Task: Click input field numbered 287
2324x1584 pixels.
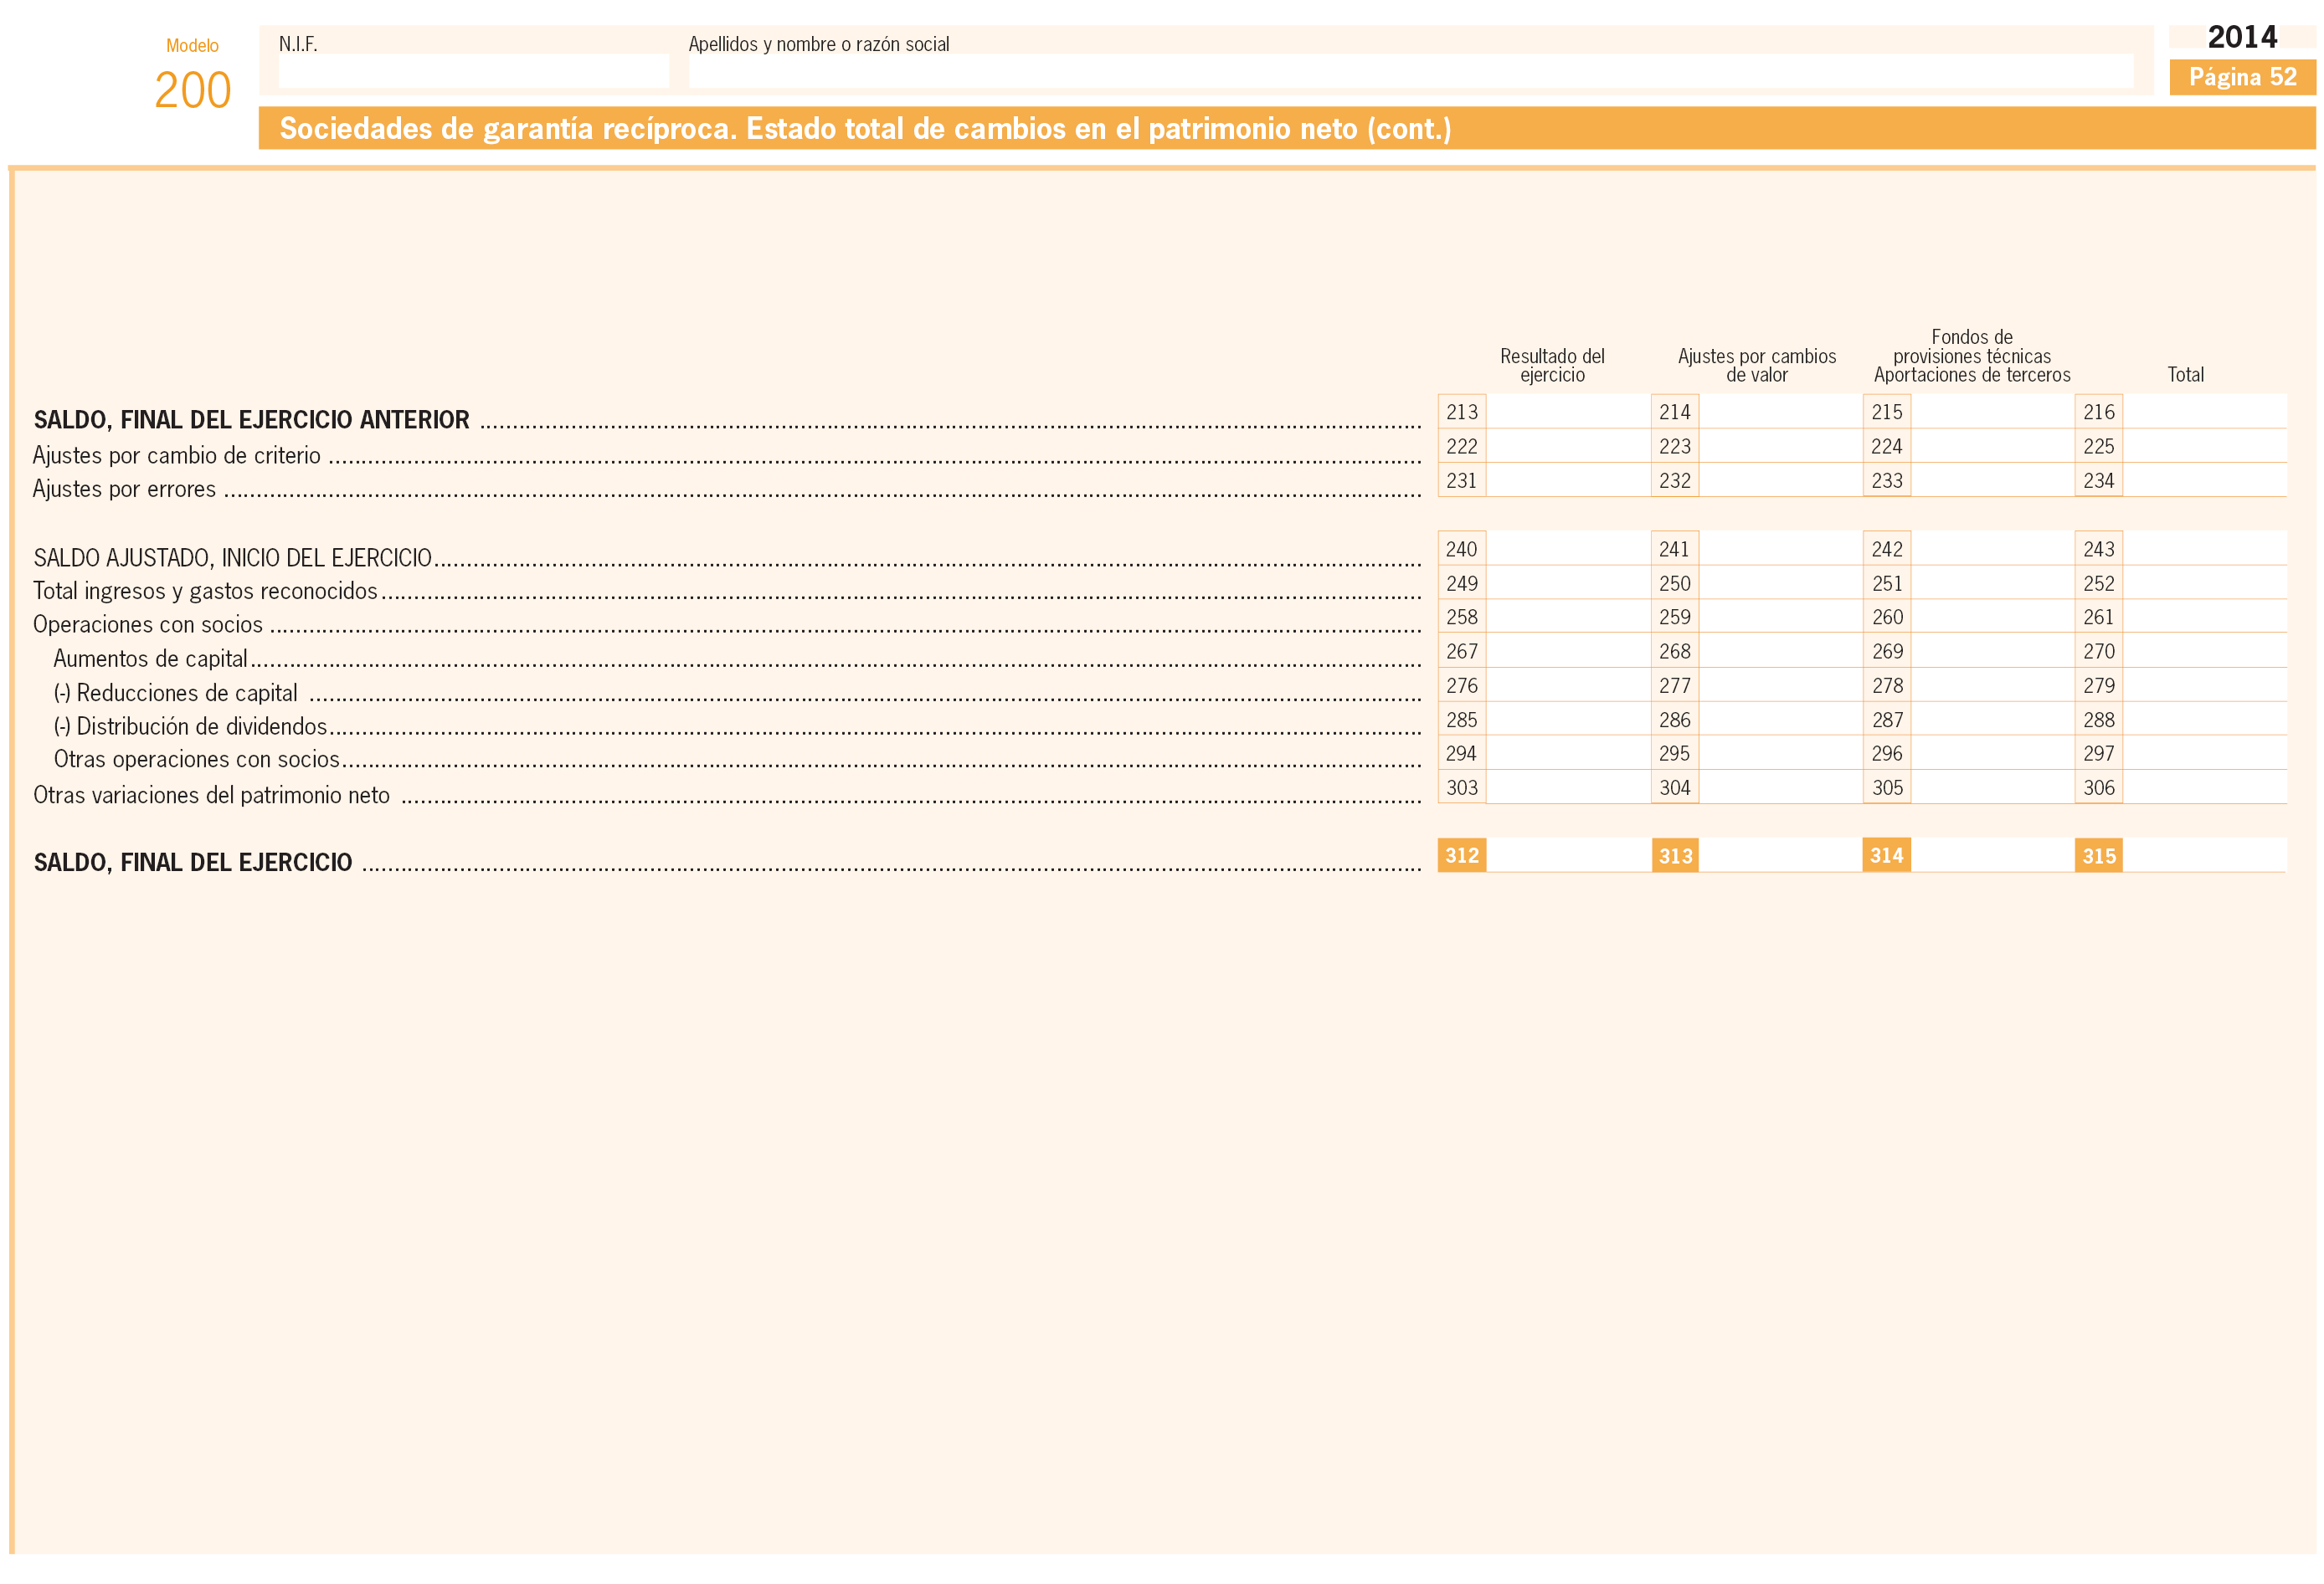Action: (1992, 719)
